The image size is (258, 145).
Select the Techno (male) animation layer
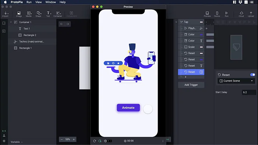pyautogui.click(x=32, y=42)
